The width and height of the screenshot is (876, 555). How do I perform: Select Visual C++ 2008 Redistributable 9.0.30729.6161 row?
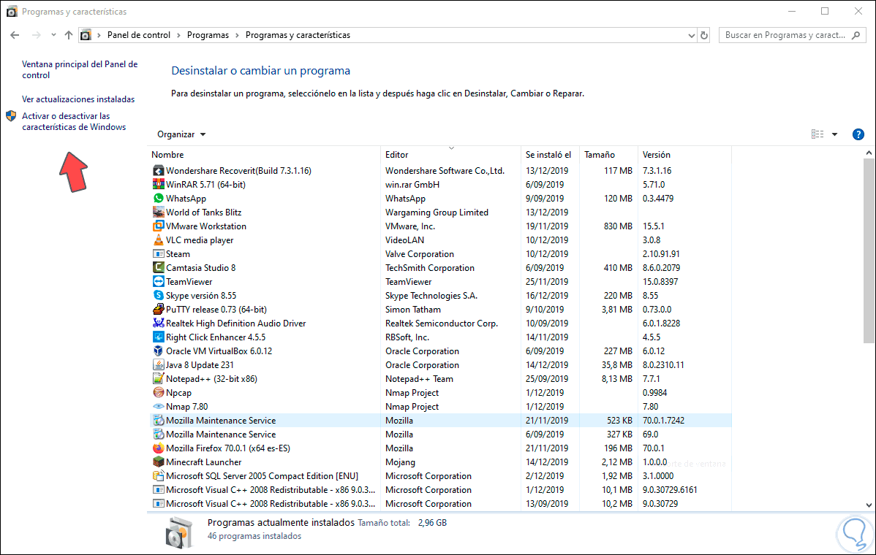(x=441, y=490)
